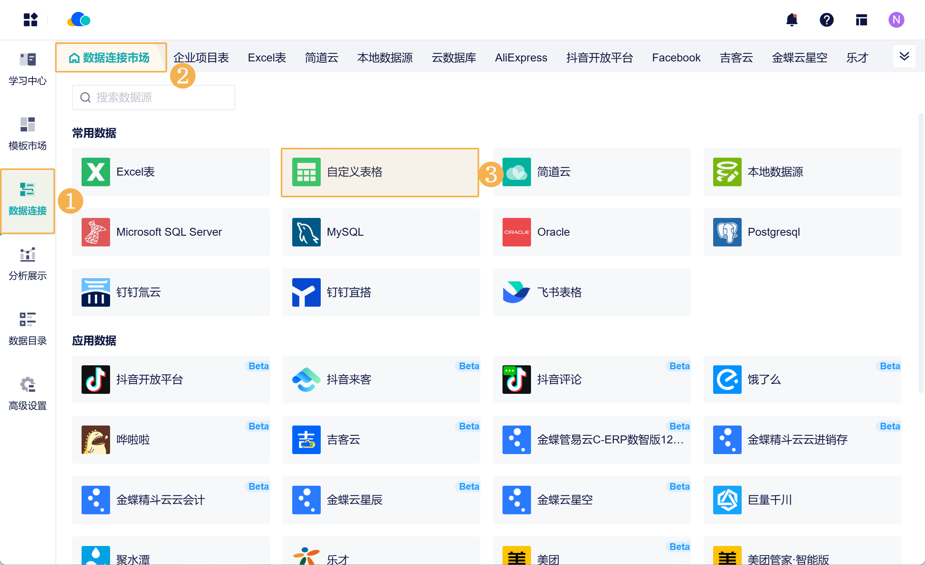This screenshot has height=565, width=925.
Task: Click the 钉钉氚云 icon
Action: (96, 292)
